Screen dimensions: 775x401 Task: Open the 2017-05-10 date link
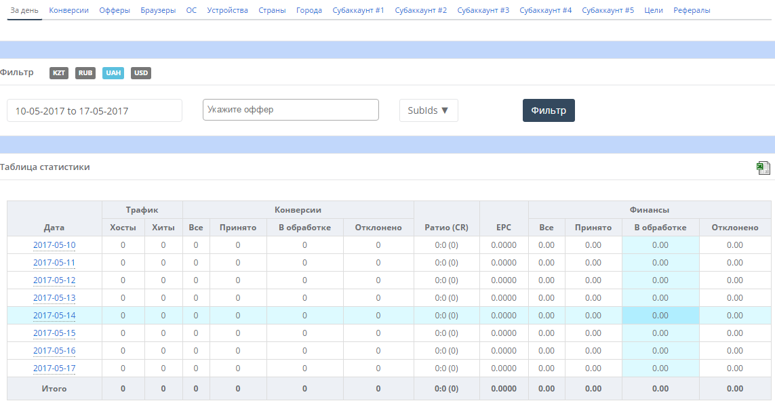point(54,245)
